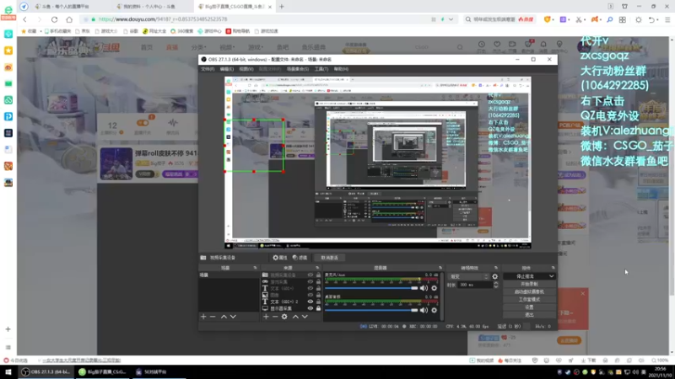The width and height of the screenshot is (675, 379).
Task: Pop out the sources dock panel icon
Action: coord(317,268)
